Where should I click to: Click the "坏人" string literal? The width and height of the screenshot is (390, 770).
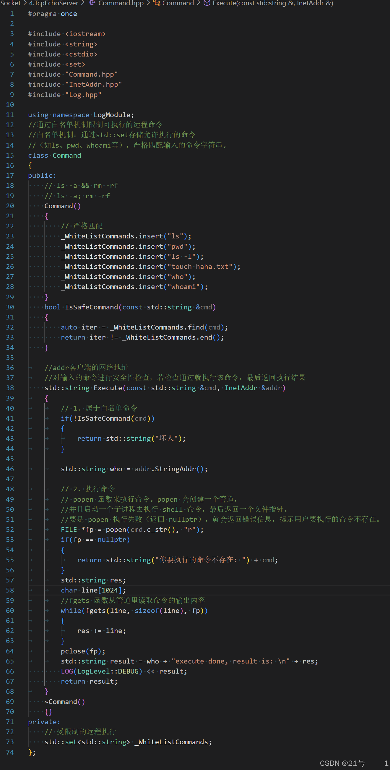[x=167, y=438]
